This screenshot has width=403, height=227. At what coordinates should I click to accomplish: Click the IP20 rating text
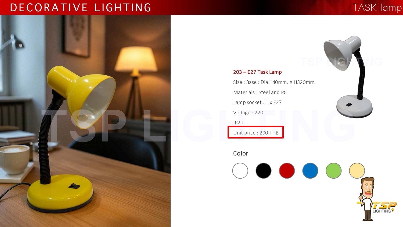click(238, 122)
